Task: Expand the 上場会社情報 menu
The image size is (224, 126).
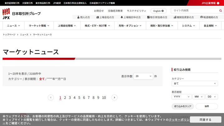Action: tap(67, 26)
